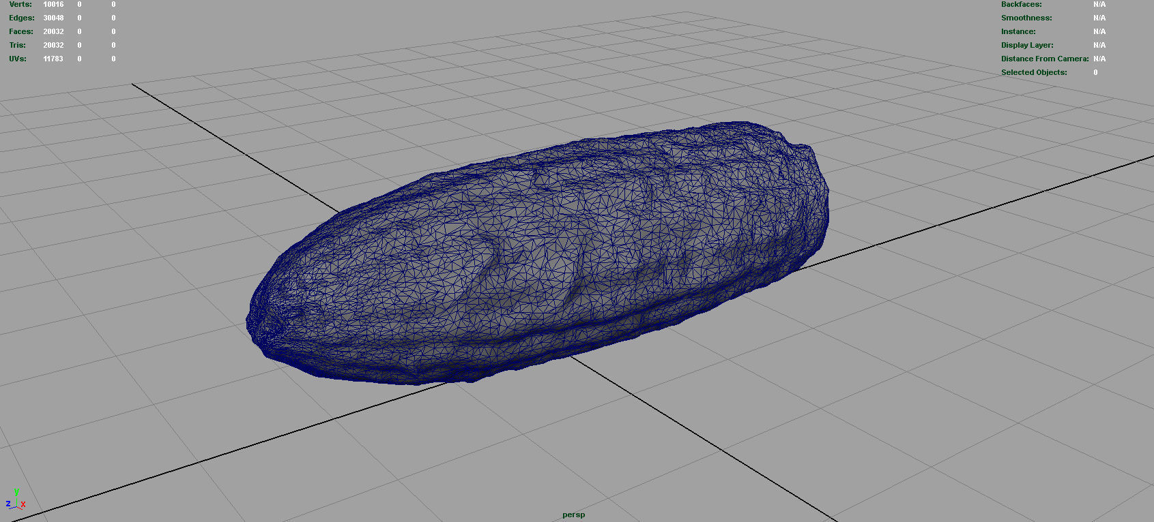The height and width of the screenshot is (522, 1154).
Task: Click the 'Selected Objects:' label
Action: coord(1034,72)
